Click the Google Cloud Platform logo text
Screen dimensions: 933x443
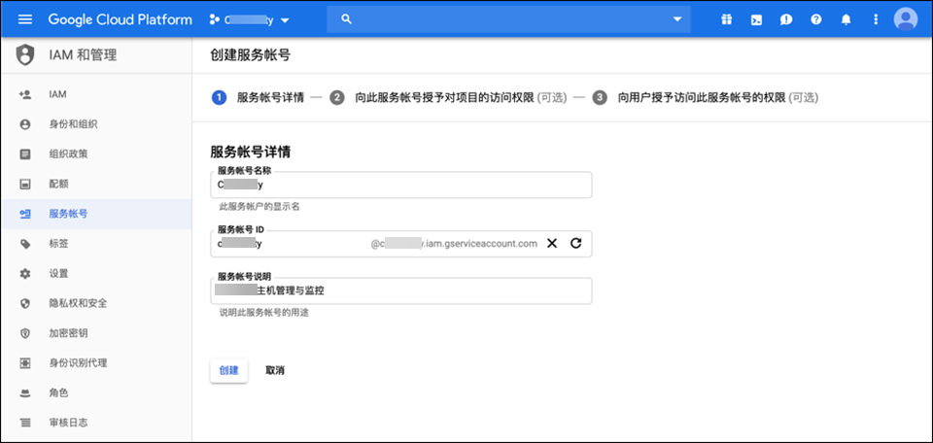coord(121,19)
